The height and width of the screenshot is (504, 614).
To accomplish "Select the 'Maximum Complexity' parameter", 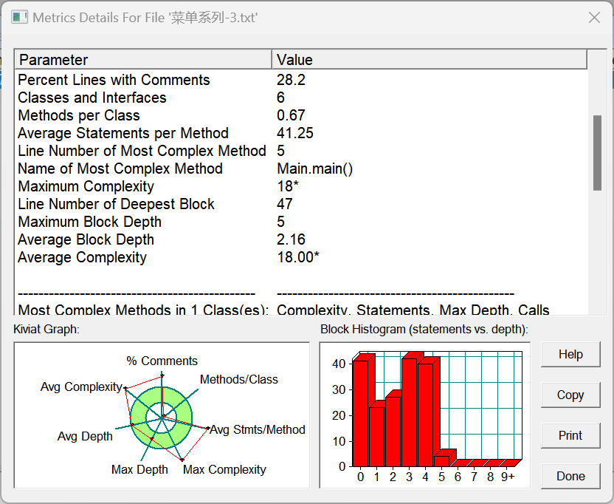I will (86, 186).
